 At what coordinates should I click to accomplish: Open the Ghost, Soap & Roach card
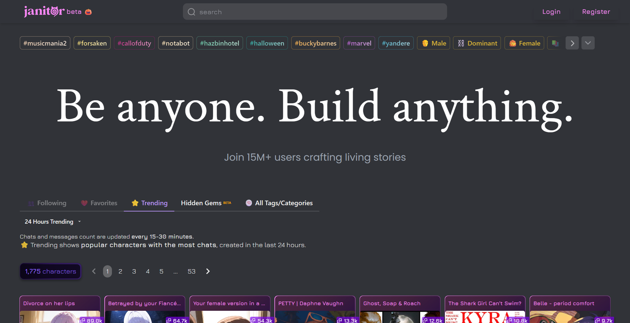400,309
